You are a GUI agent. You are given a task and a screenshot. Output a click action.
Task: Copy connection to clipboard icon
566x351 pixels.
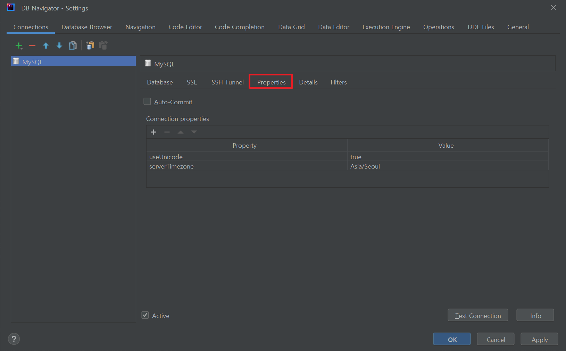coord(90,46)
